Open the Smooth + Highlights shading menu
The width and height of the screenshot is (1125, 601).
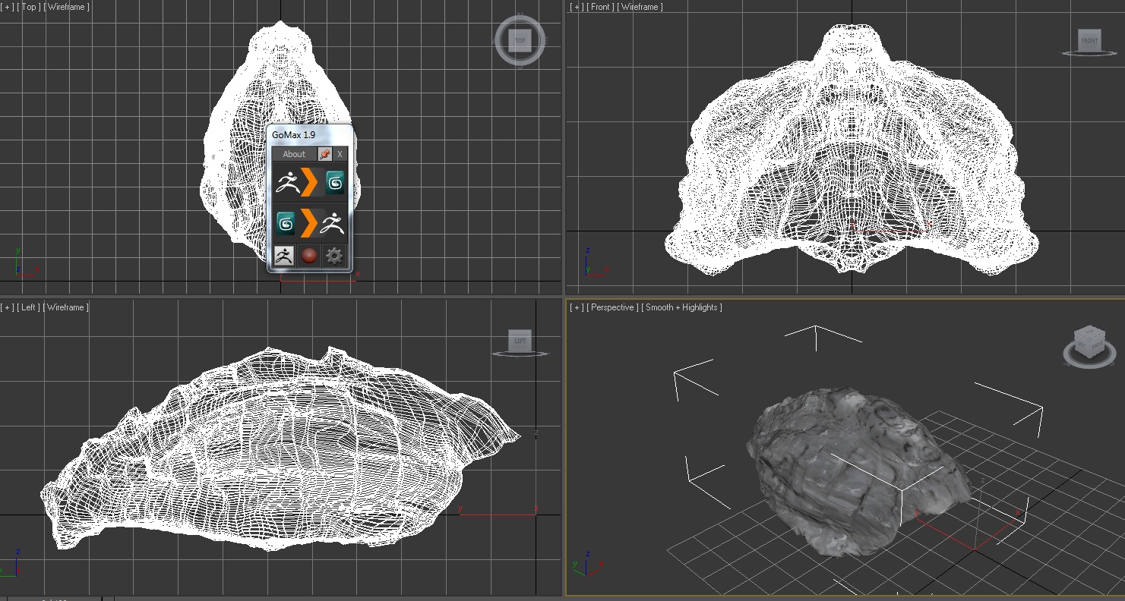(681, 307)
